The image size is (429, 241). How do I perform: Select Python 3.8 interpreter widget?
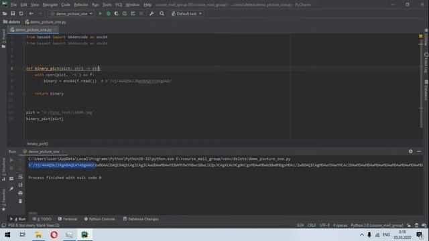click(377, 226)
